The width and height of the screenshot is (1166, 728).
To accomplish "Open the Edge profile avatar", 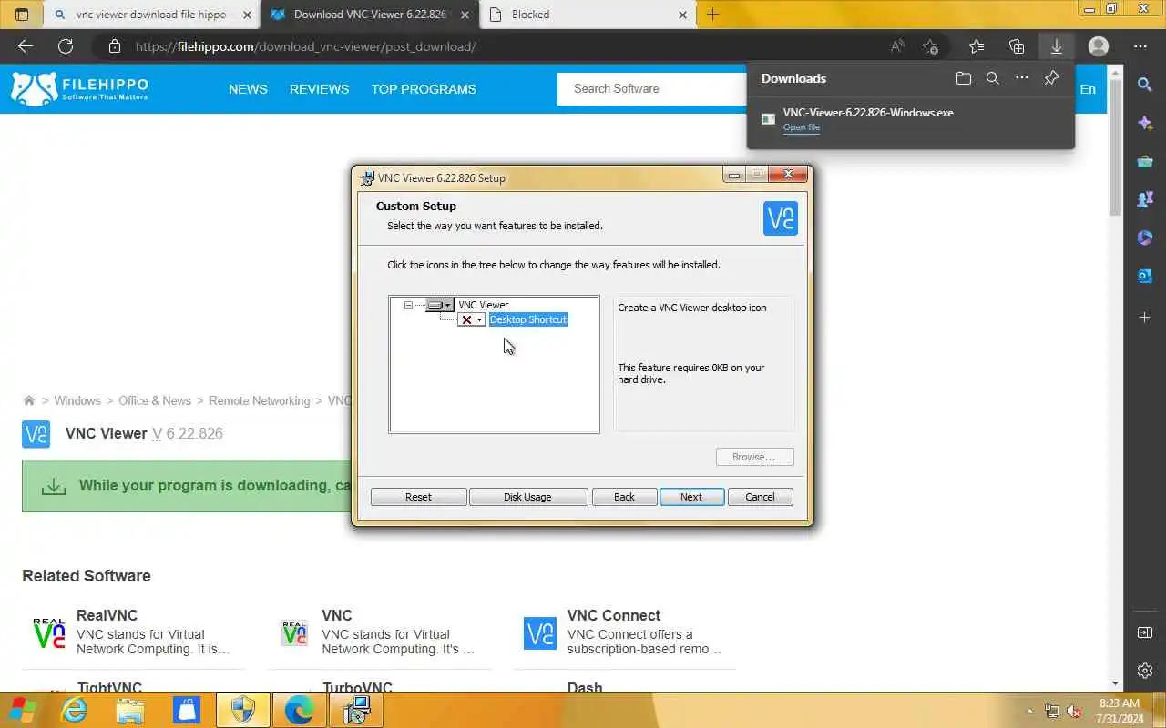I will [1099, 46].
